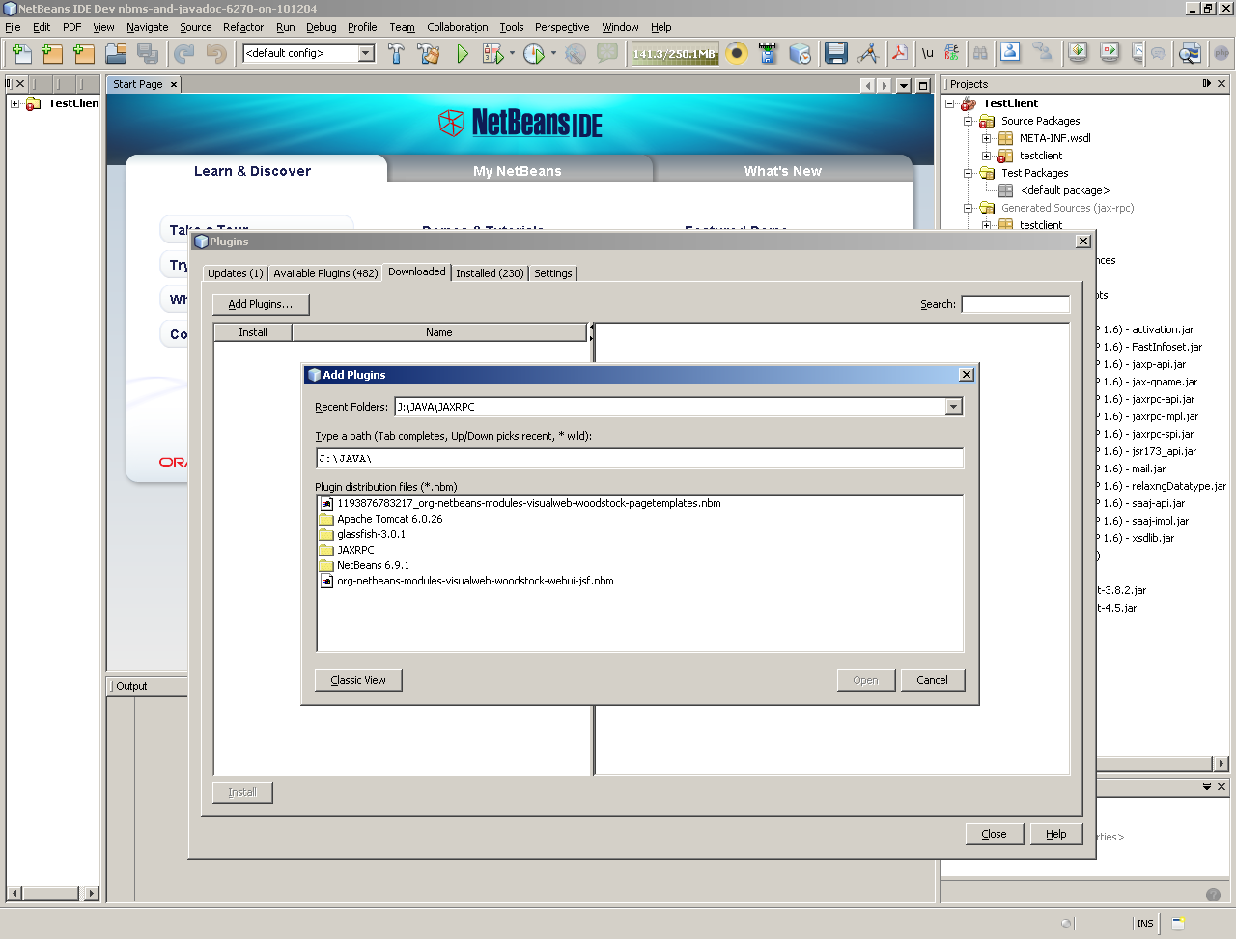The width and height of the screenshot is (1236, 940).
Task: Minimize the Projects panel with its slide icon
Action: click(x=1206, y=84)
